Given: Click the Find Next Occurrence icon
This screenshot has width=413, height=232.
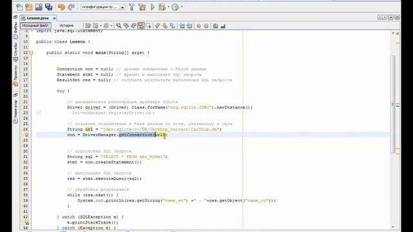Looking at the screenshot, I should click(x=134, y=26).
